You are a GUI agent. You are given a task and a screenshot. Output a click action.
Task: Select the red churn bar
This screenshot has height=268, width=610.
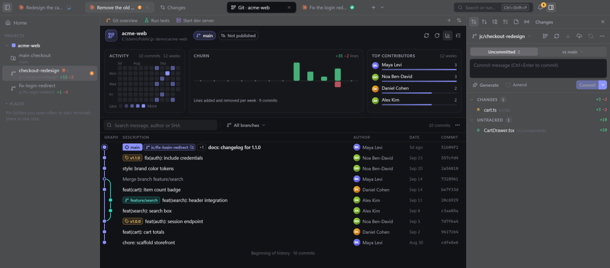pos(338,84)
